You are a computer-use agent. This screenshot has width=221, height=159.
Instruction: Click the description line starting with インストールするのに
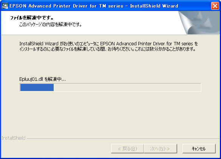click(x=108, y=49)
